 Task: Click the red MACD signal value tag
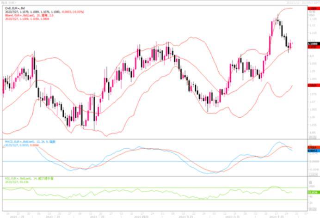pos(312,147)
